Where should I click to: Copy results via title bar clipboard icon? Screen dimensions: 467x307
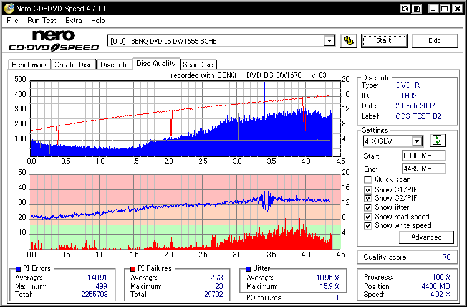pyautogui.click(x=405, y=9)
